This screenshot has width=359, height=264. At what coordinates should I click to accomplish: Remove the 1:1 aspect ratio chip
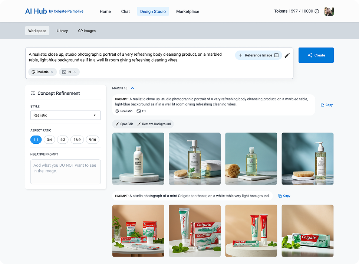tap(75, 72)
